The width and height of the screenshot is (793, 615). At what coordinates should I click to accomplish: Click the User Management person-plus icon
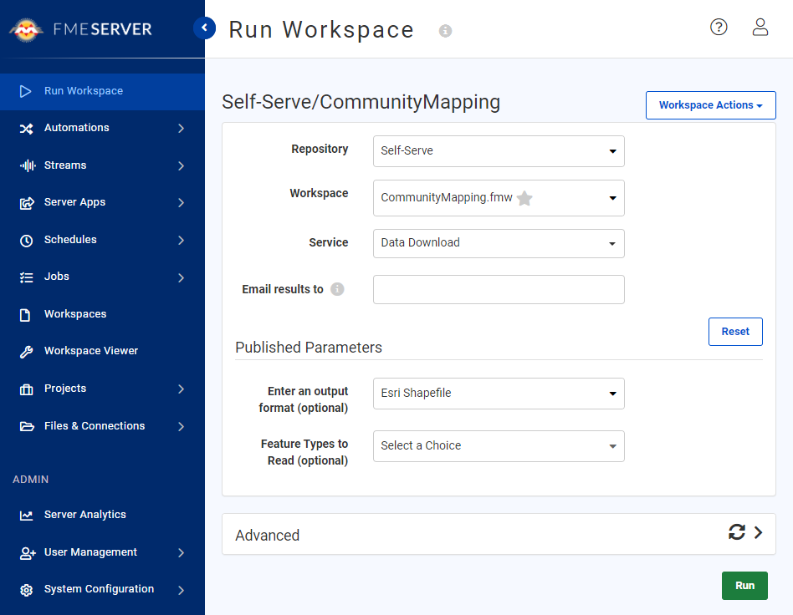pyautogui.click(x=28, y=553)
